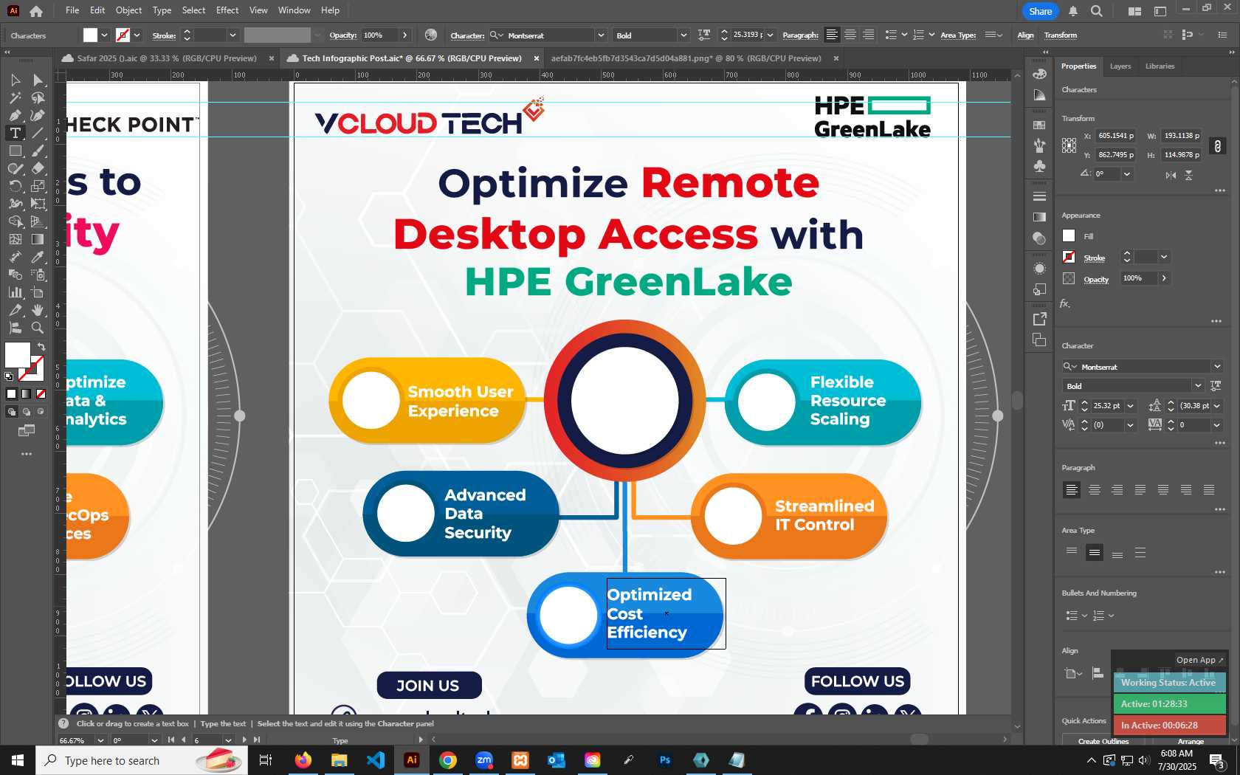The image size is (1240, 775).
Task: Open the Bold font style dropdown in Properties
Action: pyautogui.click(x=1198, y=386)
